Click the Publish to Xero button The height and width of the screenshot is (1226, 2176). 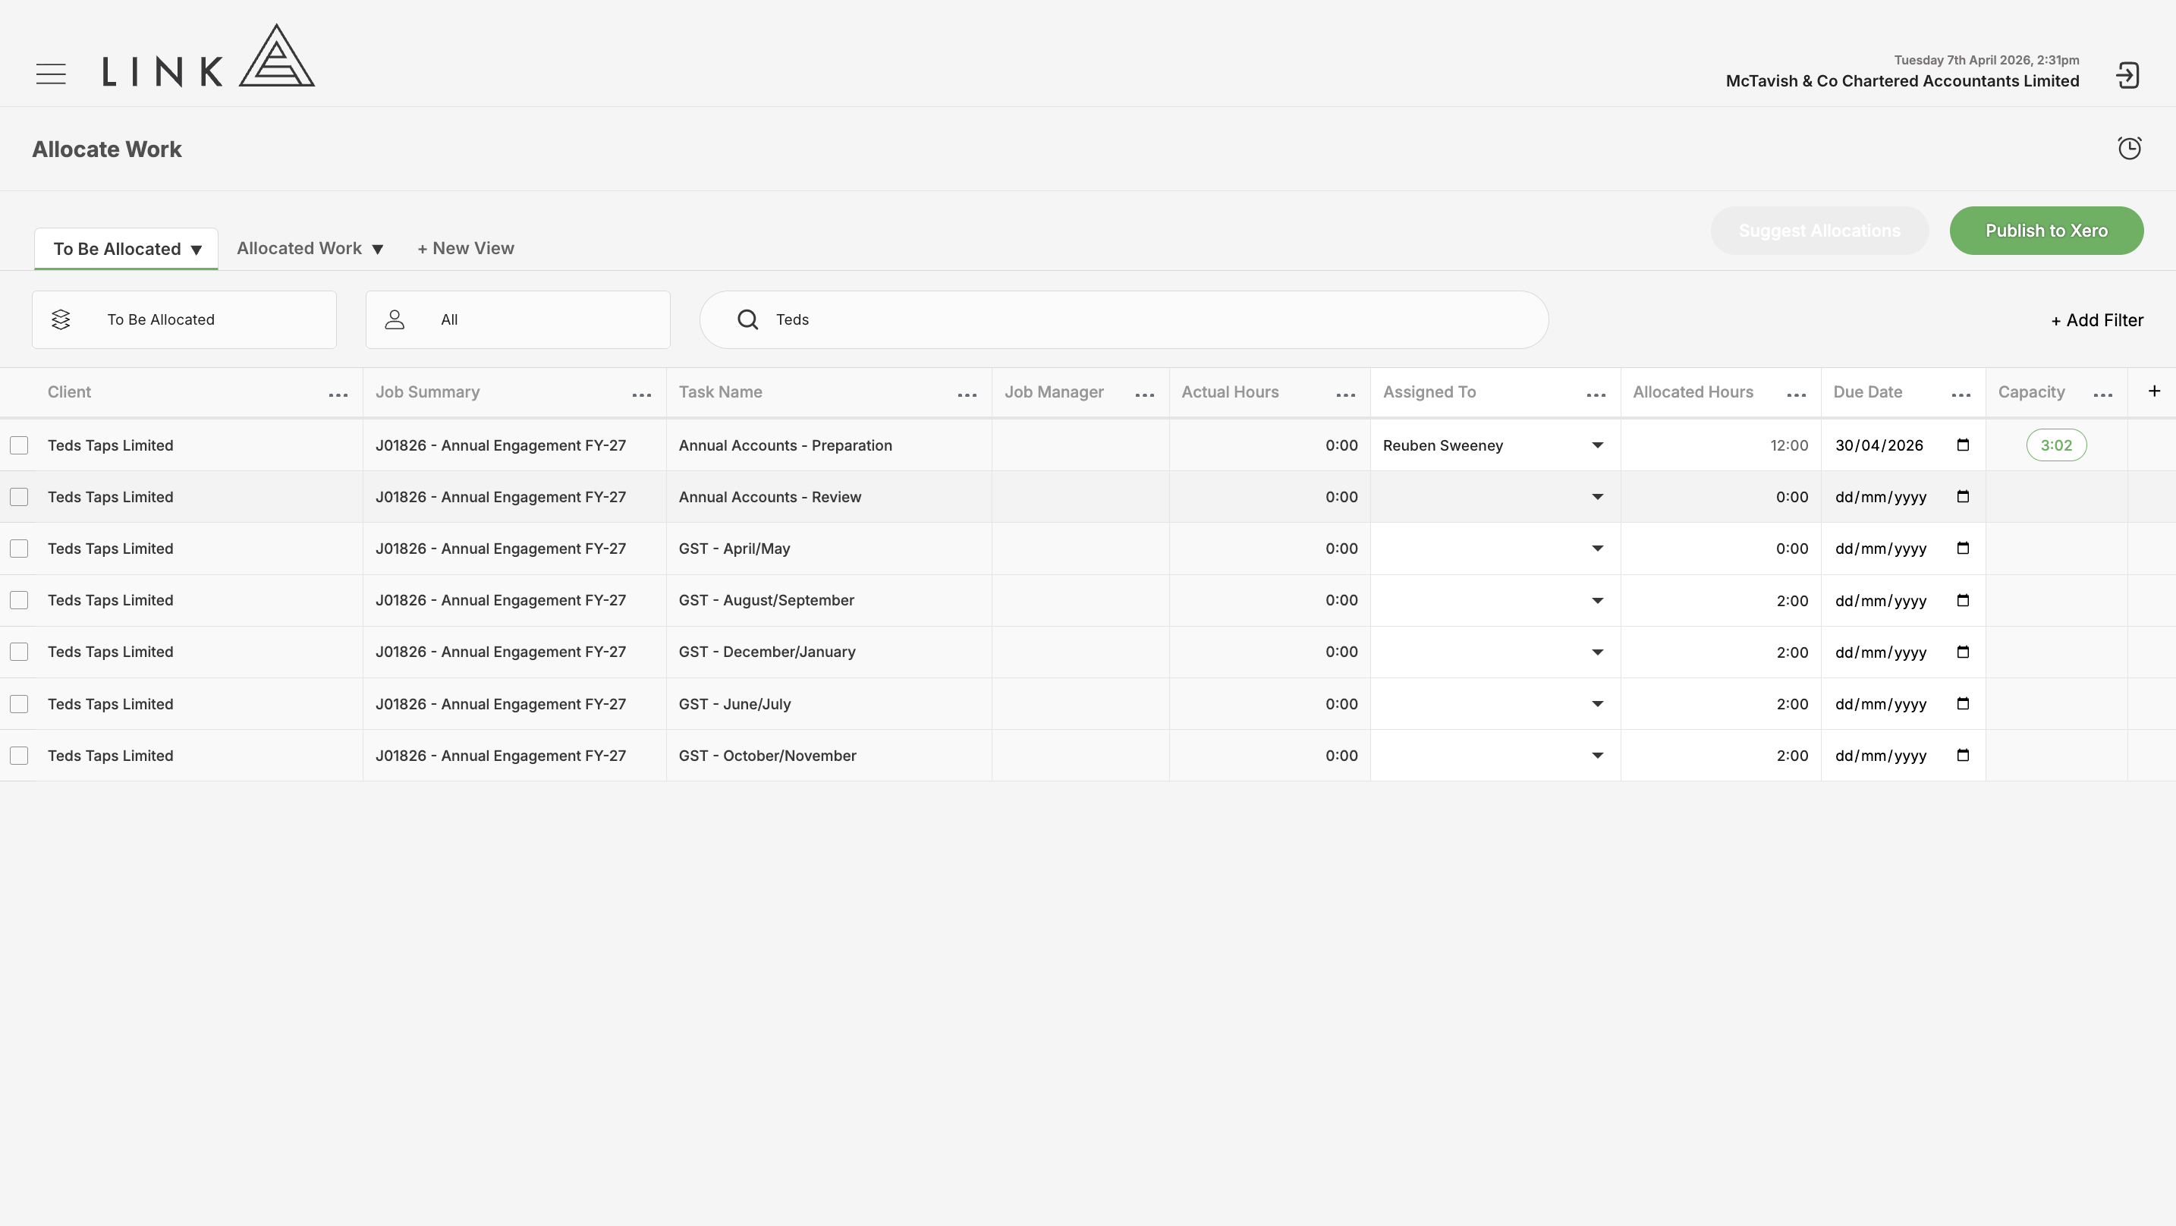pyautogui.click(x=2046, y=231)
